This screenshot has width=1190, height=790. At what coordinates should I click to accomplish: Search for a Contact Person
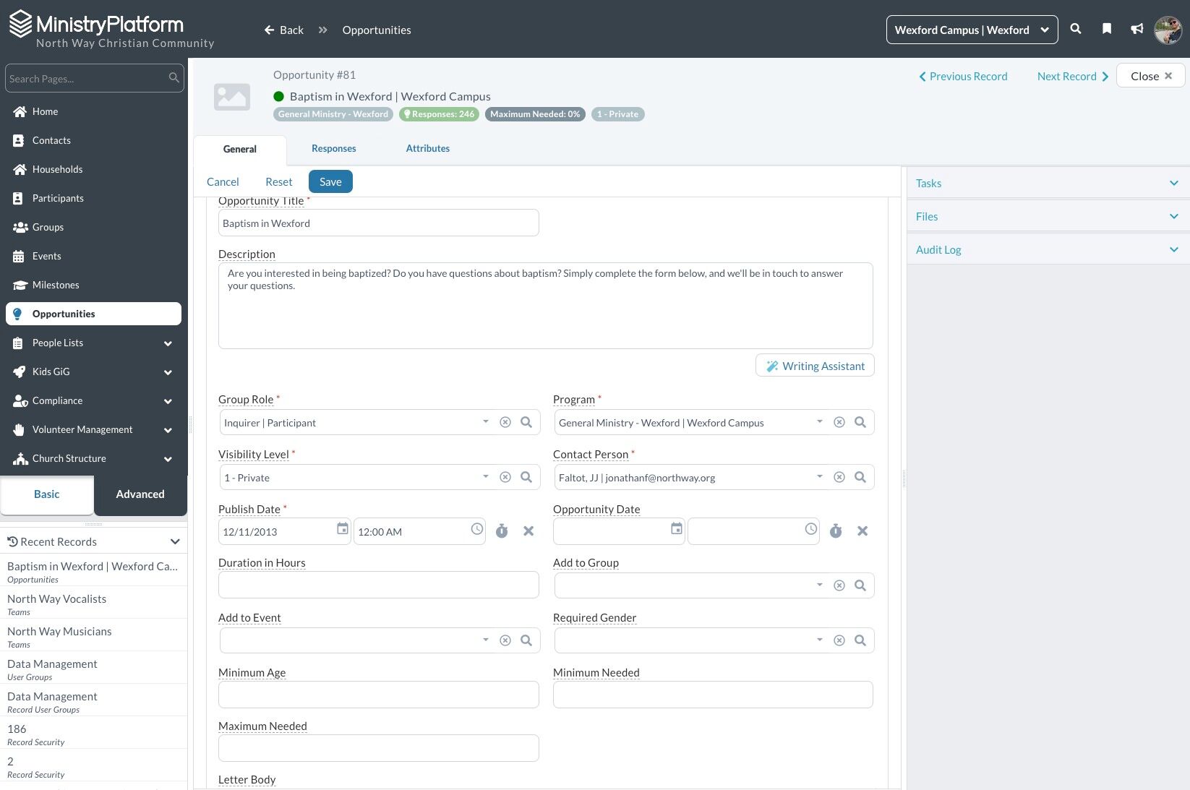point(860,477)
